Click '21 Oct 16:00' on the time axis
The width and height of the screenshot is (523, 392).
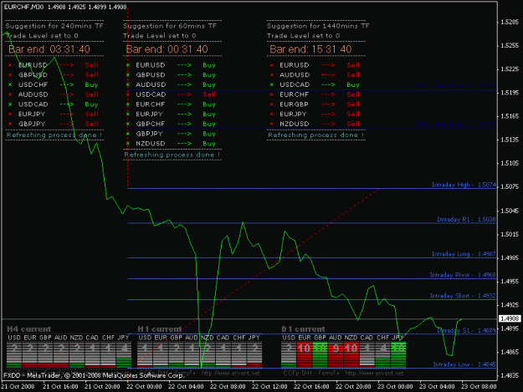(x=60, y=387)
